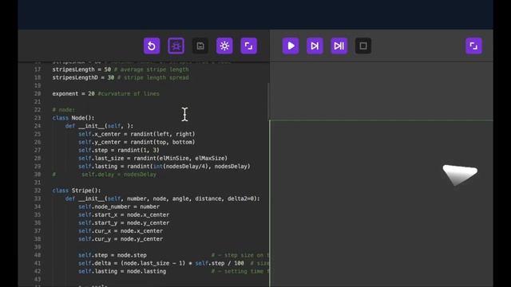Click the text "stripesLengthD = 30"

pyautogui.click(x=83, y=77)
